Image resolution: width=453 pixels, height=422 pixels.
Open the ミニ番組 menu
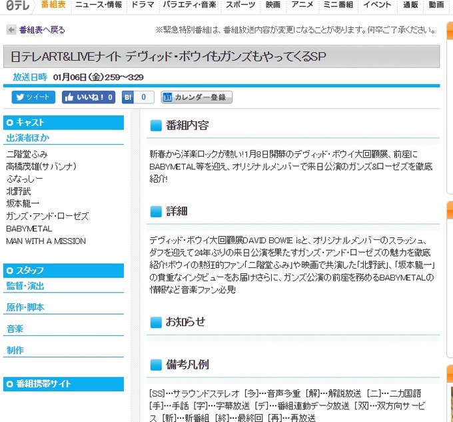[338, 5]
